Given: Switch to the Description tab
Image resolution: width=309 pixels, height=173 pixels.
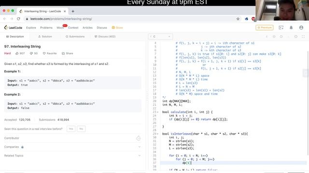Looking at the screenshot, I should coord(15,37).
